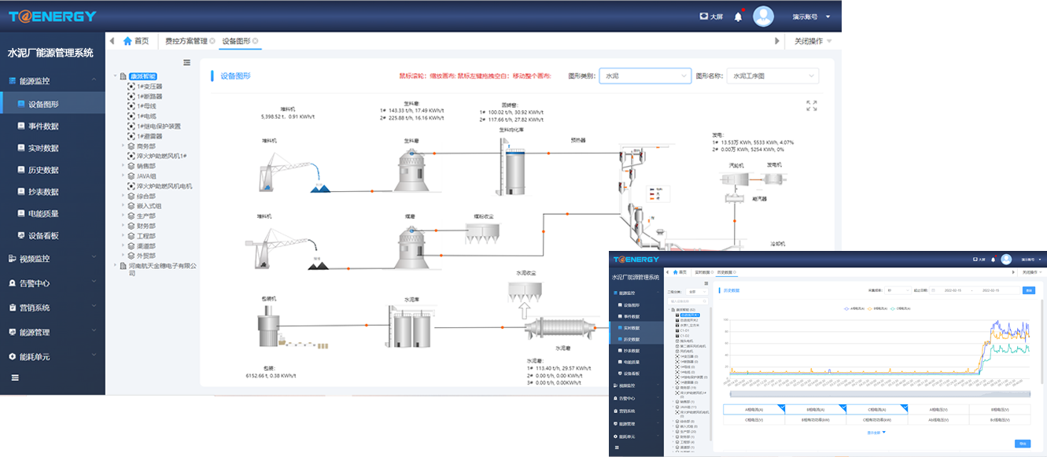Click the user avatar in main window header

(x=763, y=17)
